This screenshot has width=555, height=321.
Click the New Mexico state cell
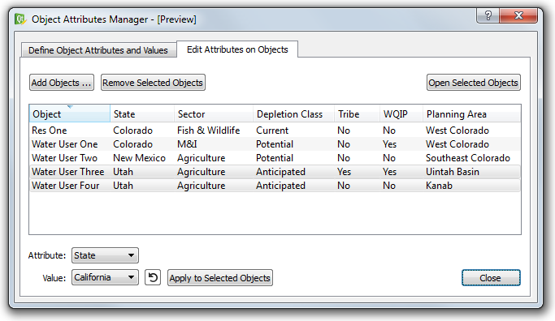[140, 158]
